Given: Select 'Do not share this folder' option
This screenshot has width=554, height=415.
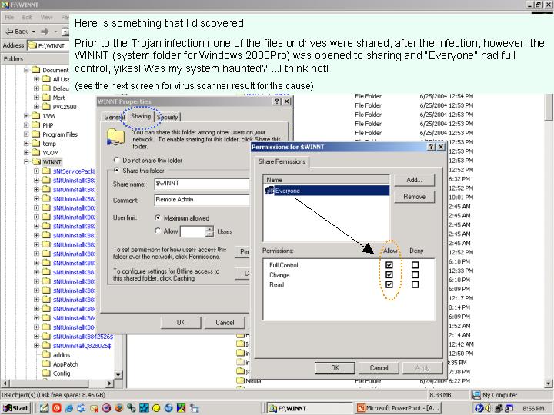Looking at the screenshot, I should [x=117, y=160].
